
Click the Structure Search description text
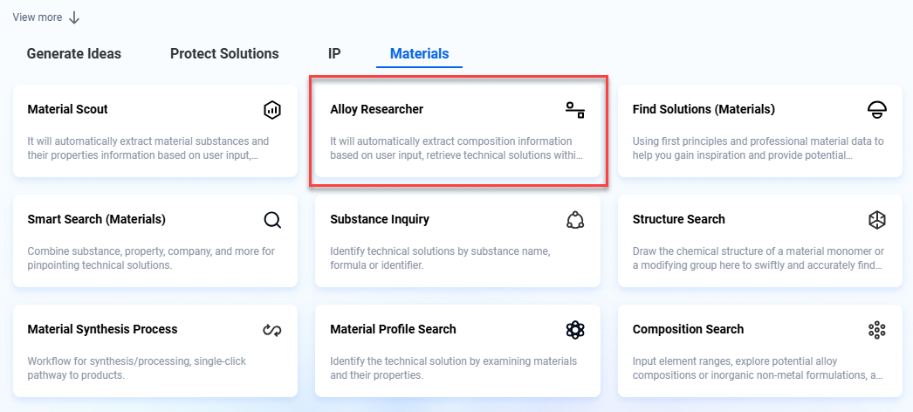coord(757,257)
